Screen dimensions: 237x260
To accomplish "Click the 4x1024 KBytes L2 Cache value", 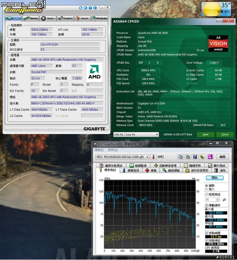I will point(41,116).
